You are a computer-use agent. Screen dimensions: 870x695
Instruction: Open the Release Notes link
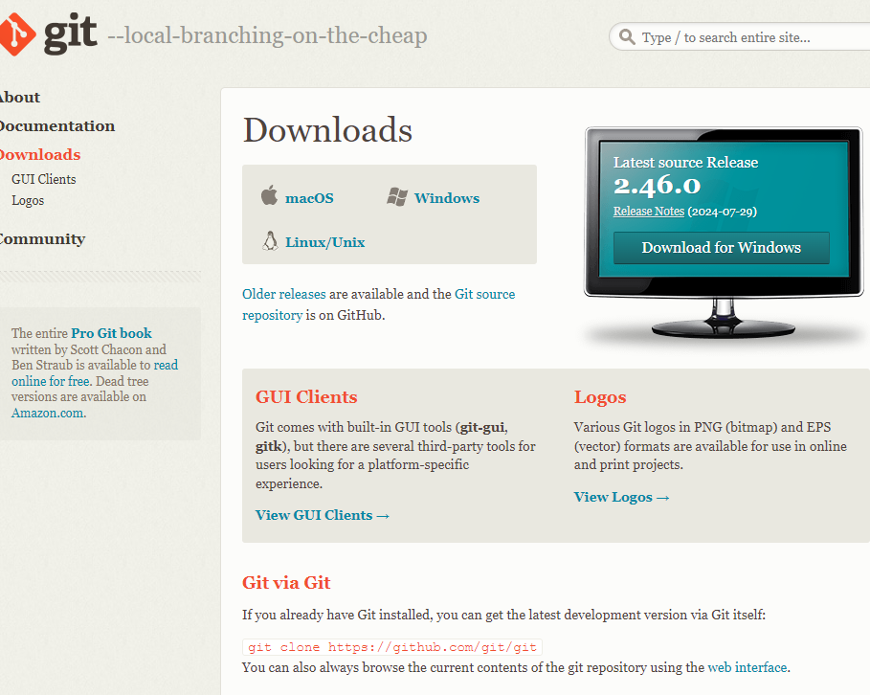[x=648, y=211]
